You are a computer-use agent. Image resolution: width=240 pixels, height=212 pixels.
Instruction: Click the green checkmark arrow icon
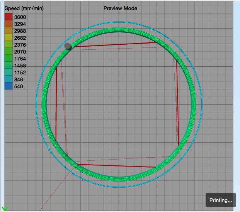(5, 209)
